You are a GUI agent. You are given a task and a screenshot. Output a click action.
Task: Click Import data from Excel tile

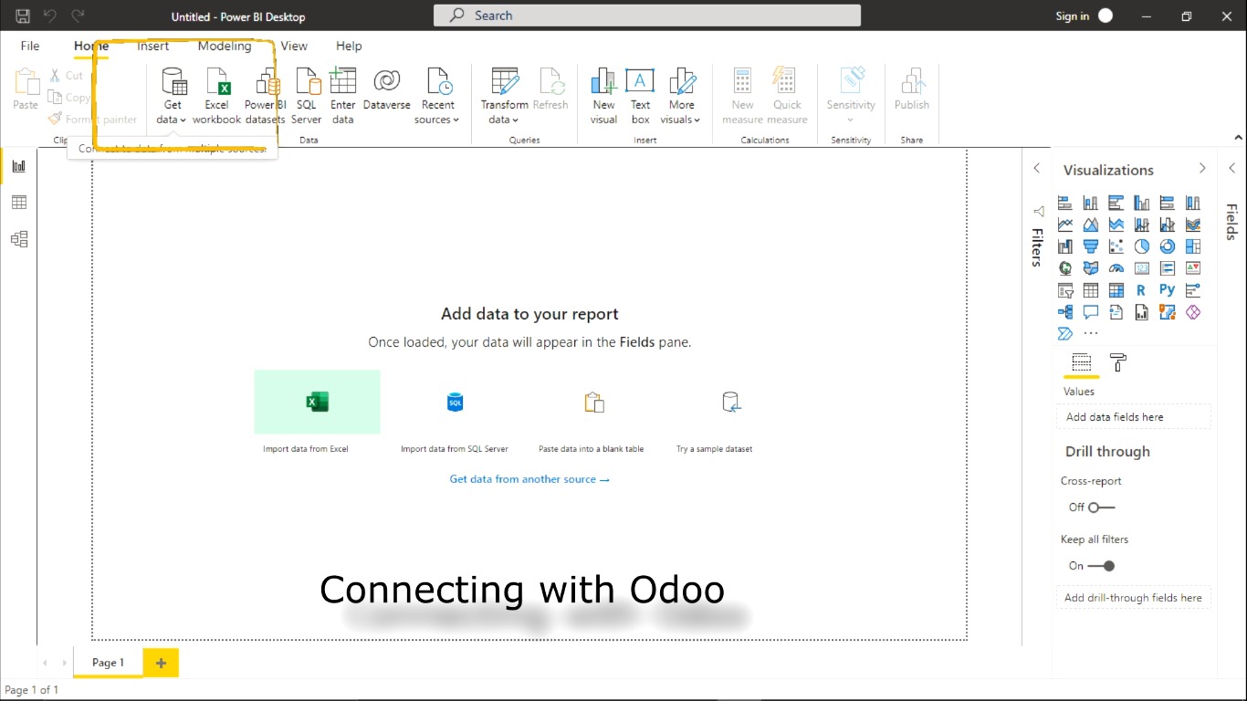[x=317, y=413]
